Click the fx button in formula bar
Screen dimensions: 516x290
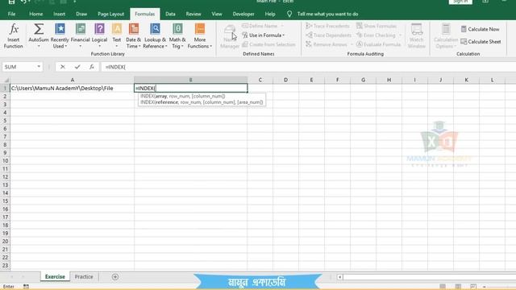[x=91, y=67]
